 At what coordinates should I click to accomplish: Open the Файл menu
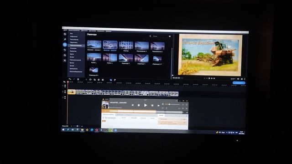tap(65, 30)
